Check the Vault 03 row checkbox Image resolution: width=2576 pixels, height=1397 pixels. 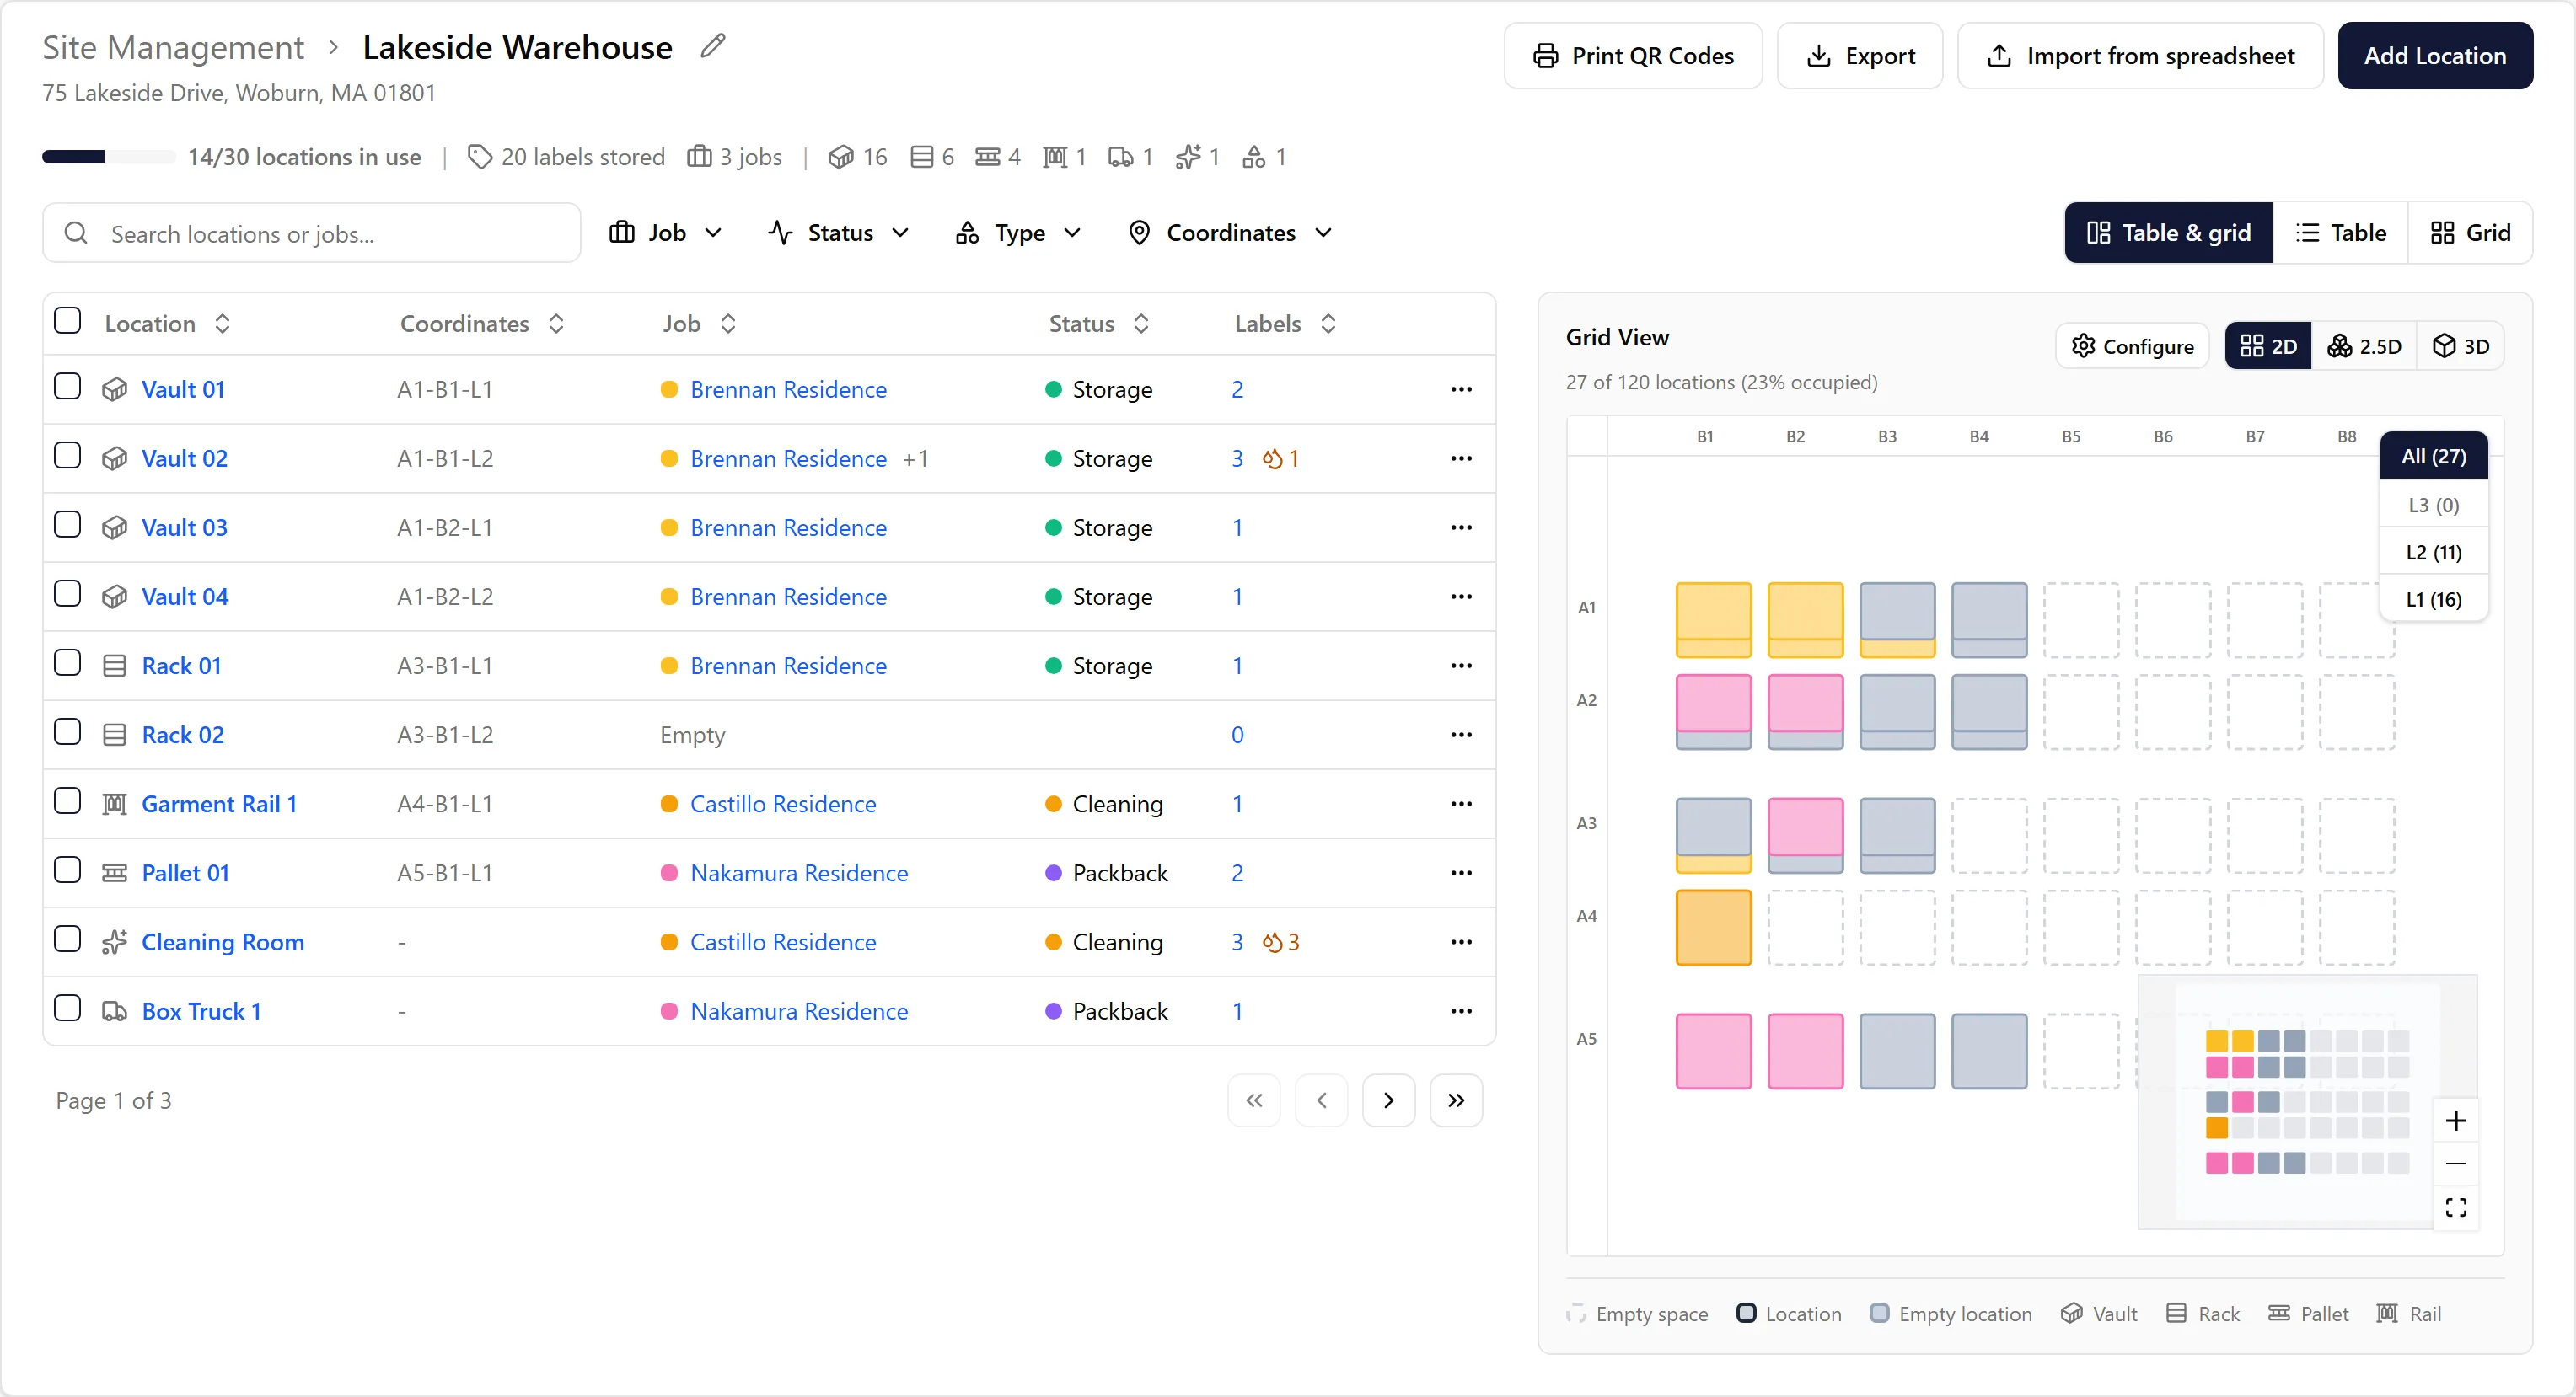[68, 525]
